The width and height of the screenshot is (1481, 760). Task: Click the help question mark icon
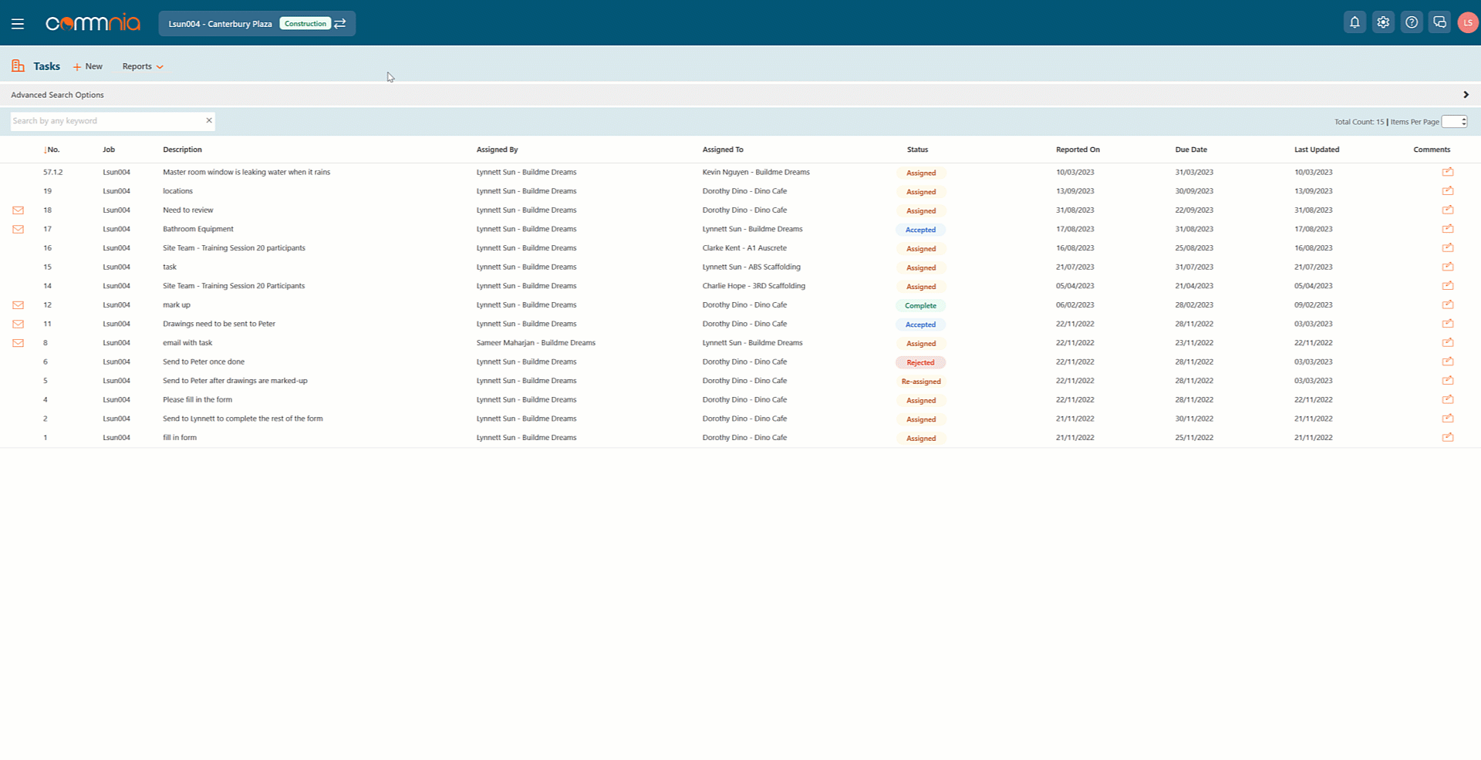click(x=1412, y=23)
